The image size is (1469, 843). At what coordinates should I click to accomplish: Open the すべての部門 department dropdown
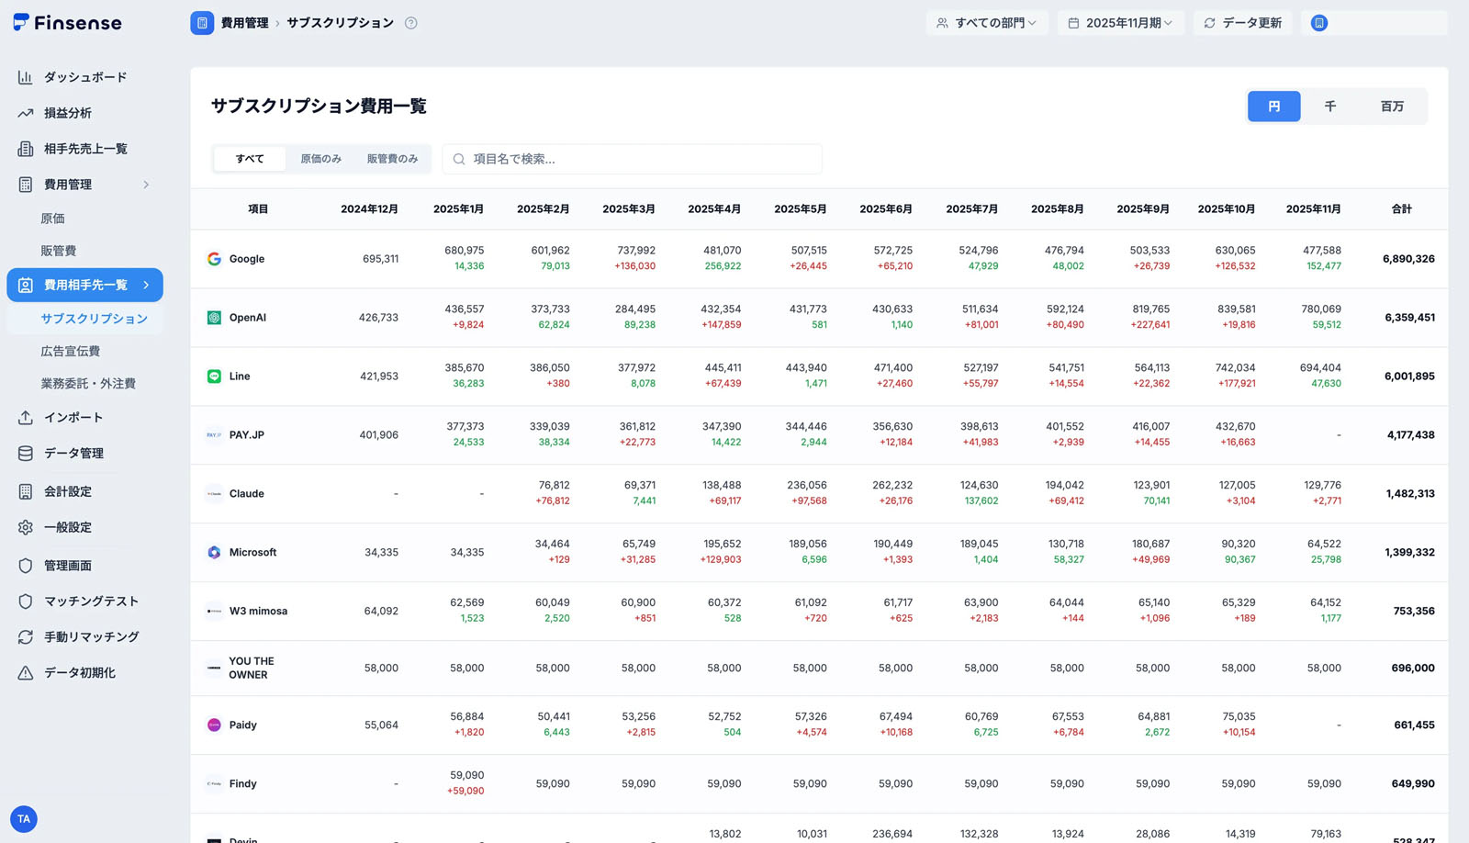click(987, 23)
